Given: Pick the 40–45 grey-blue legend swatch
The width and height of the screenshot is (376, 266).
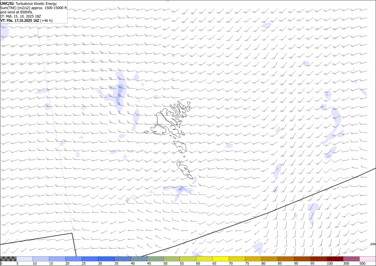Looking at the screenshot, I should click(x=139, y=259).
